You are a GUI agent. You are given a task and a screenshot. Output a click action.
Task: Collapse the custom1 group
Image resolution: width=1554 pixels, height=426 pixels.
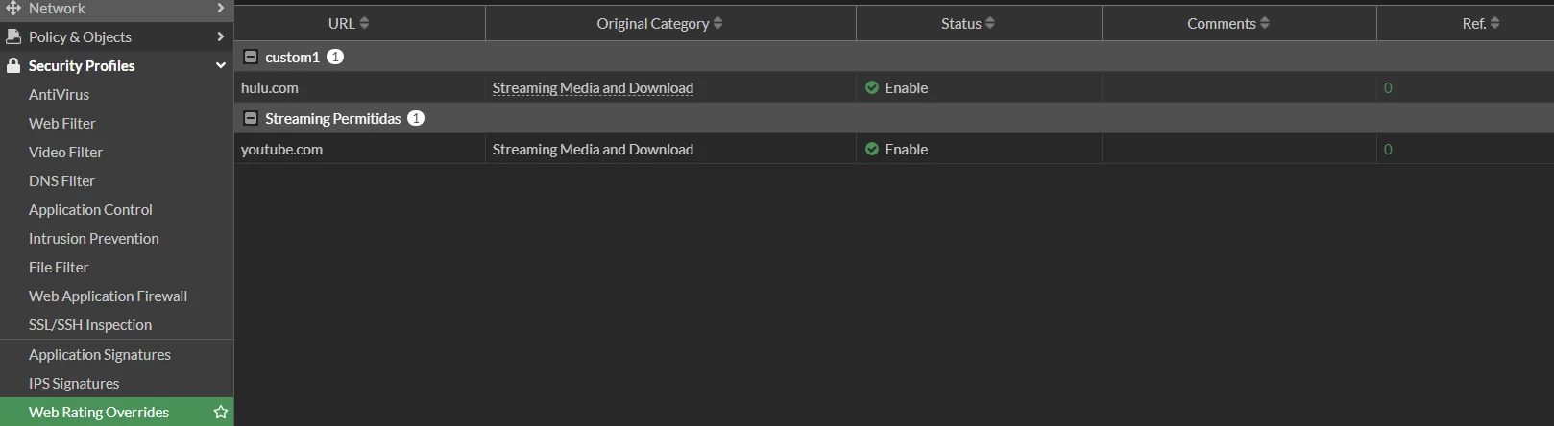[251, 57]
